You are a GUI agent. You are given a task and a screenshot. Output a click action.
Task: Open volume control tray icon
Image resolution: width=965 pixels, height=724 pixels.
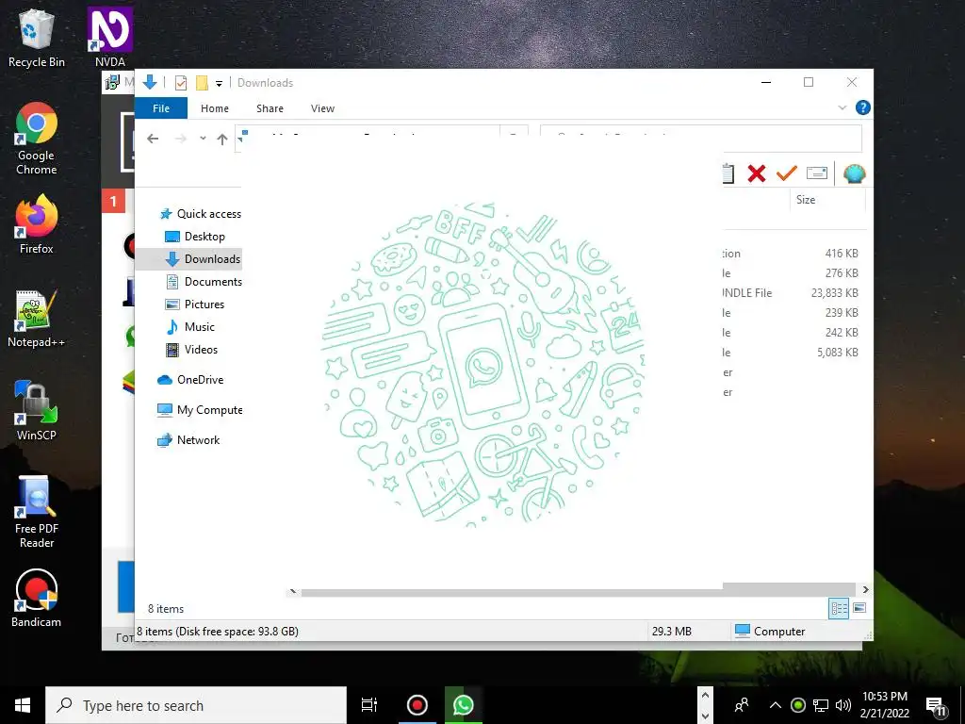click(843, 705)
